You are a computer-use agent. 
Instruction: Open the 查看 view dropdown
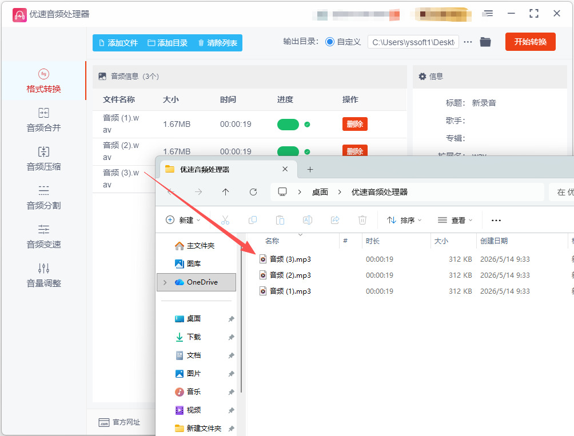(455, 220)
